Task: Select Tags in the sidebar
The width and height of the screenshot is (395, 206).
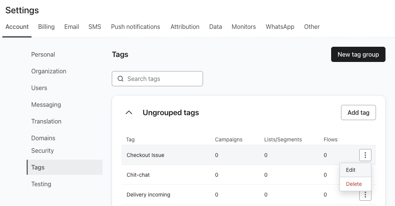Action: click(x=65, y=167)
